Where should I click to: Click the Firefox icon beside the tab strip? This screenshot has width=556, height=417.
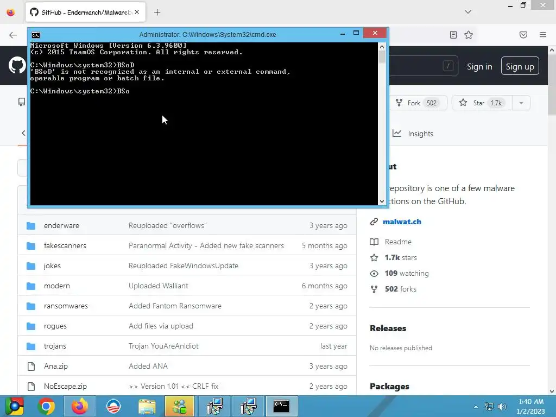click(x=11, y=12)
